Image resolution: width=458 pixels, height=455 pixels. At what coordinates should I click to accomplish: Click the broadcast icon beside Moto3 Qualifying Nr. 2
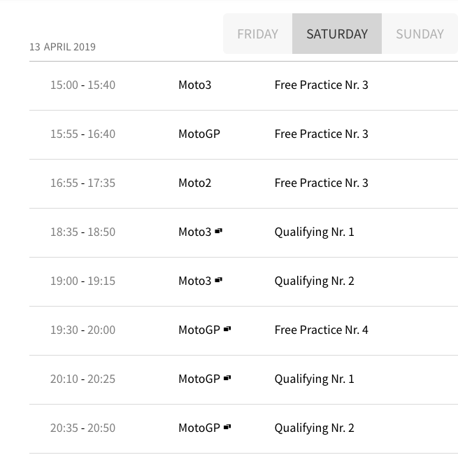tap(218, 280)
